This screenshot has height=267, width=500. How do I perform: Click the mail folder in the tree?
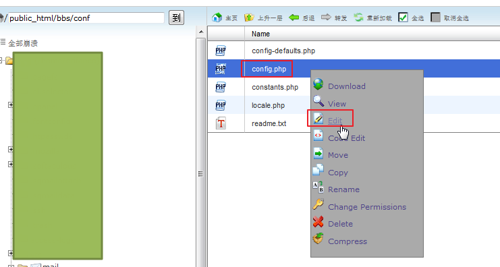[51, 265]
